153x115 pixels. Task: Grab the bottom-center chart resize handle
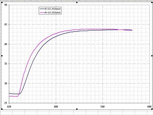[77, 109]
